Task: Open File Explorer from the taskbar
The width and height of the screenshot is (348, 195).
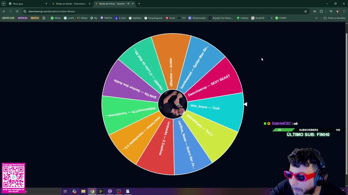Action: tap(83, 191)
